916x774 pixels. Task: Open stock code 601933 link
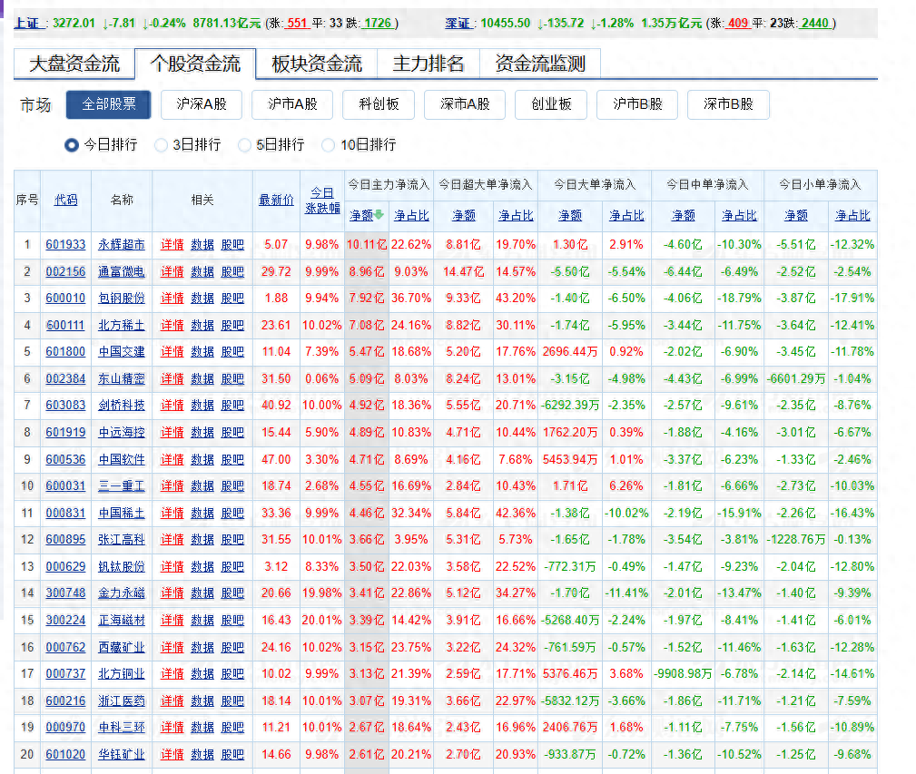tap(65, 244)
